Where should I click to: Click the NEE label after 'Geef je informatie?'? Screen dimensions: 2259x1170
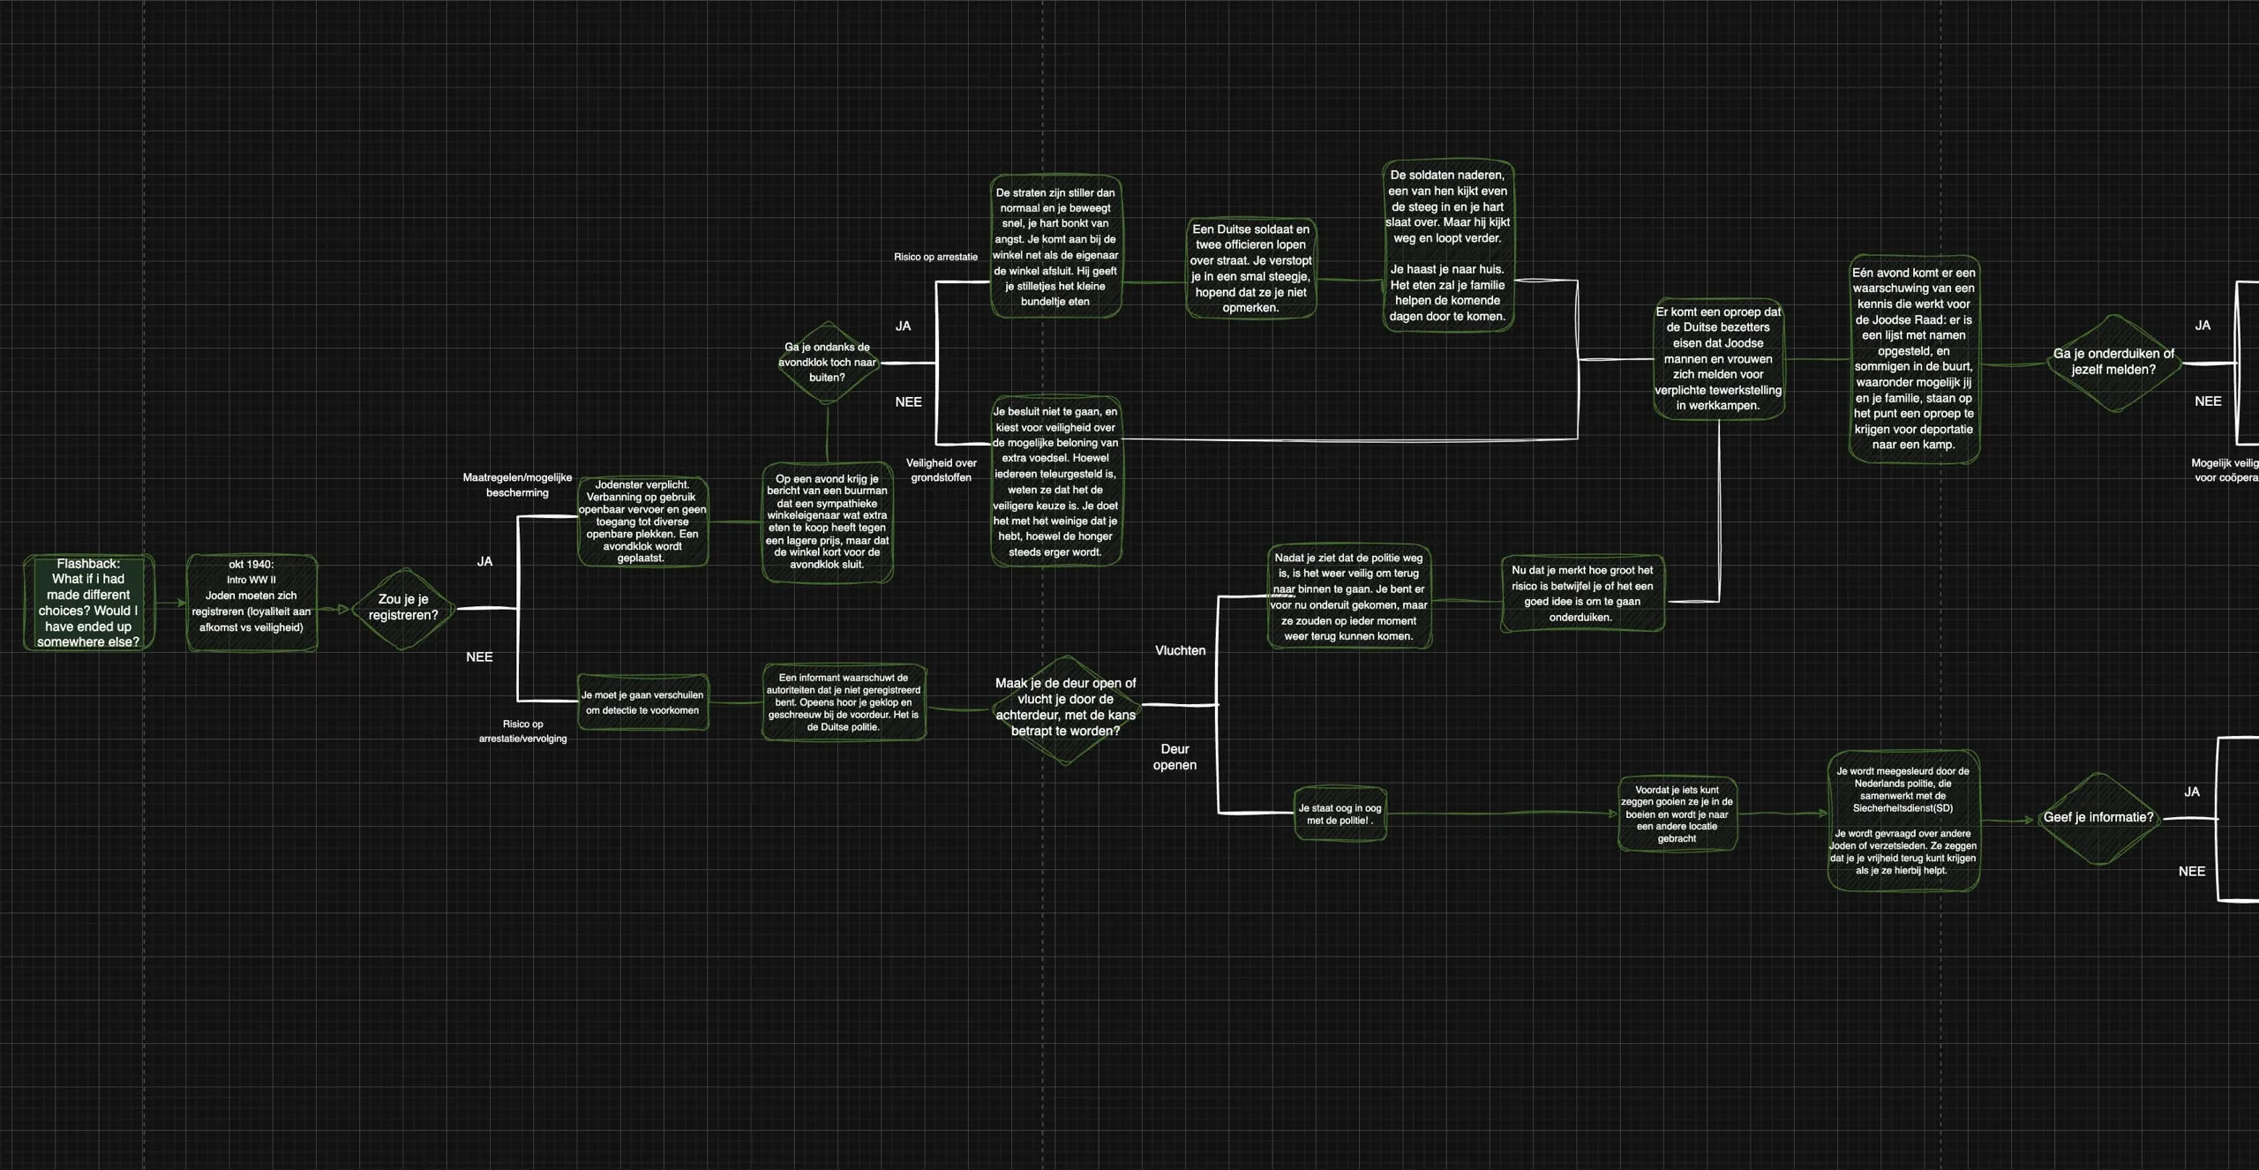[x=2192, y=872]
